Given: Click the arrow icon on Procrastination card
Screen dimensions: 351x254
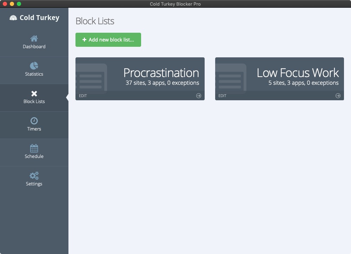Looking at the screenshot, I should (x=199, y=96).
